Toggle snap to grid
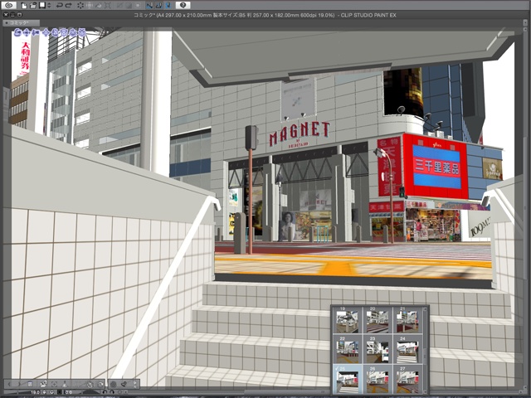The height and width of the screenshot is (398, 531). point(168,6)
